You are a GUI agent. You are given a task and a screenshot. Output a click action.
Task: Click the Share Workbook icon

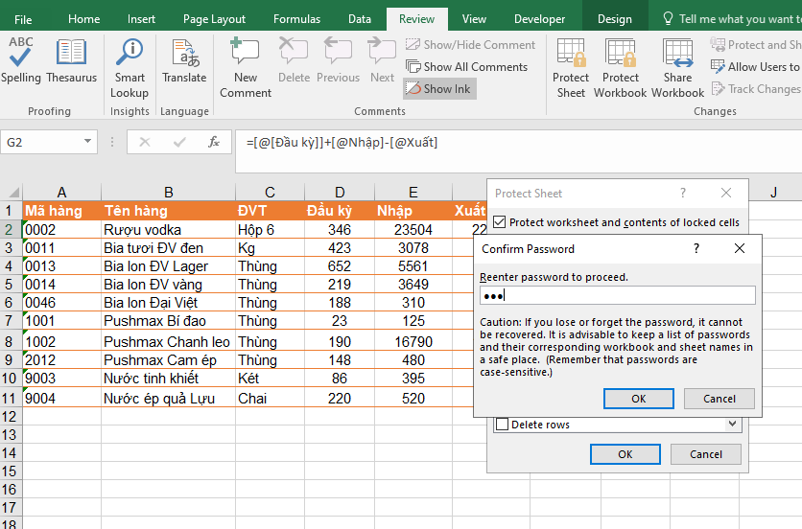point(677,67)
